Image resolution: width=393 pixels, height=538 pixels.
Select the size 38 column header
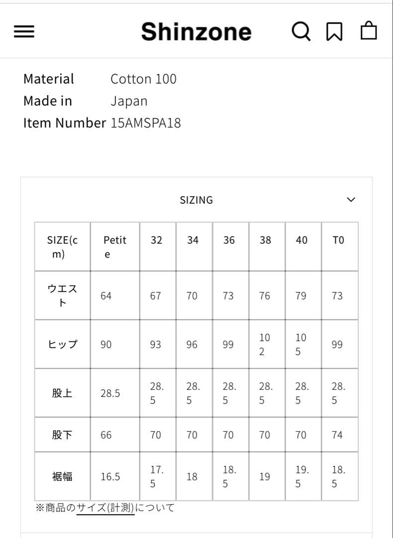pyautogui.click(x=265, y=240)
